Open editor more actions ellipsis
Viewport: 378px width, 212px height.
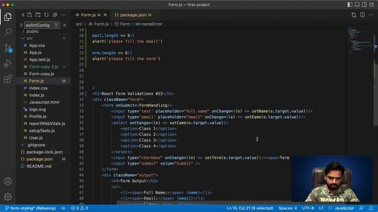[371, 15]
